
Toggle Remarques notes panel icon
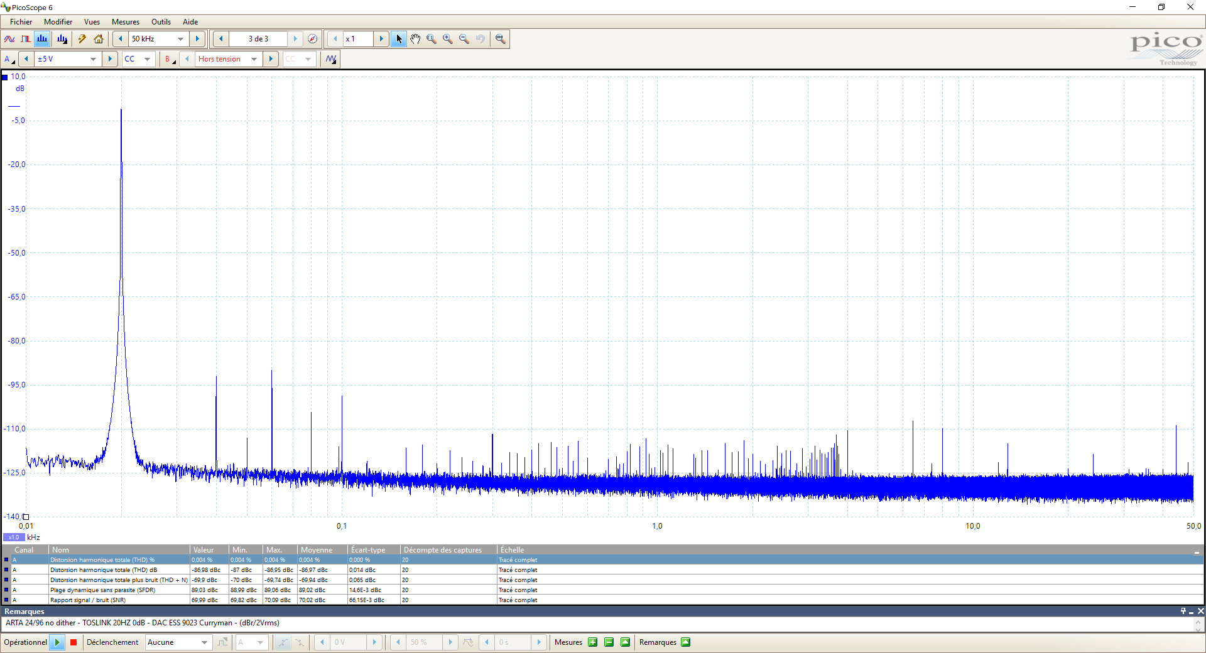686,642
